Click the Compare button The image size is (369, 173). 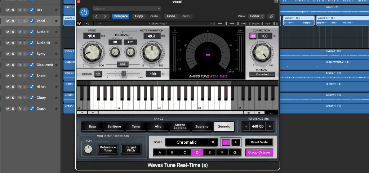click(x=121, y=16)
